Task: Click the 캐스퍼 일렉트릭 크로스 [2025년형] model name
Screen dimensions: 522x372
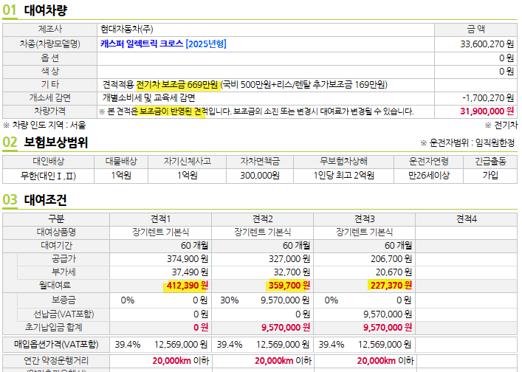Action: (x=163, y=44)
